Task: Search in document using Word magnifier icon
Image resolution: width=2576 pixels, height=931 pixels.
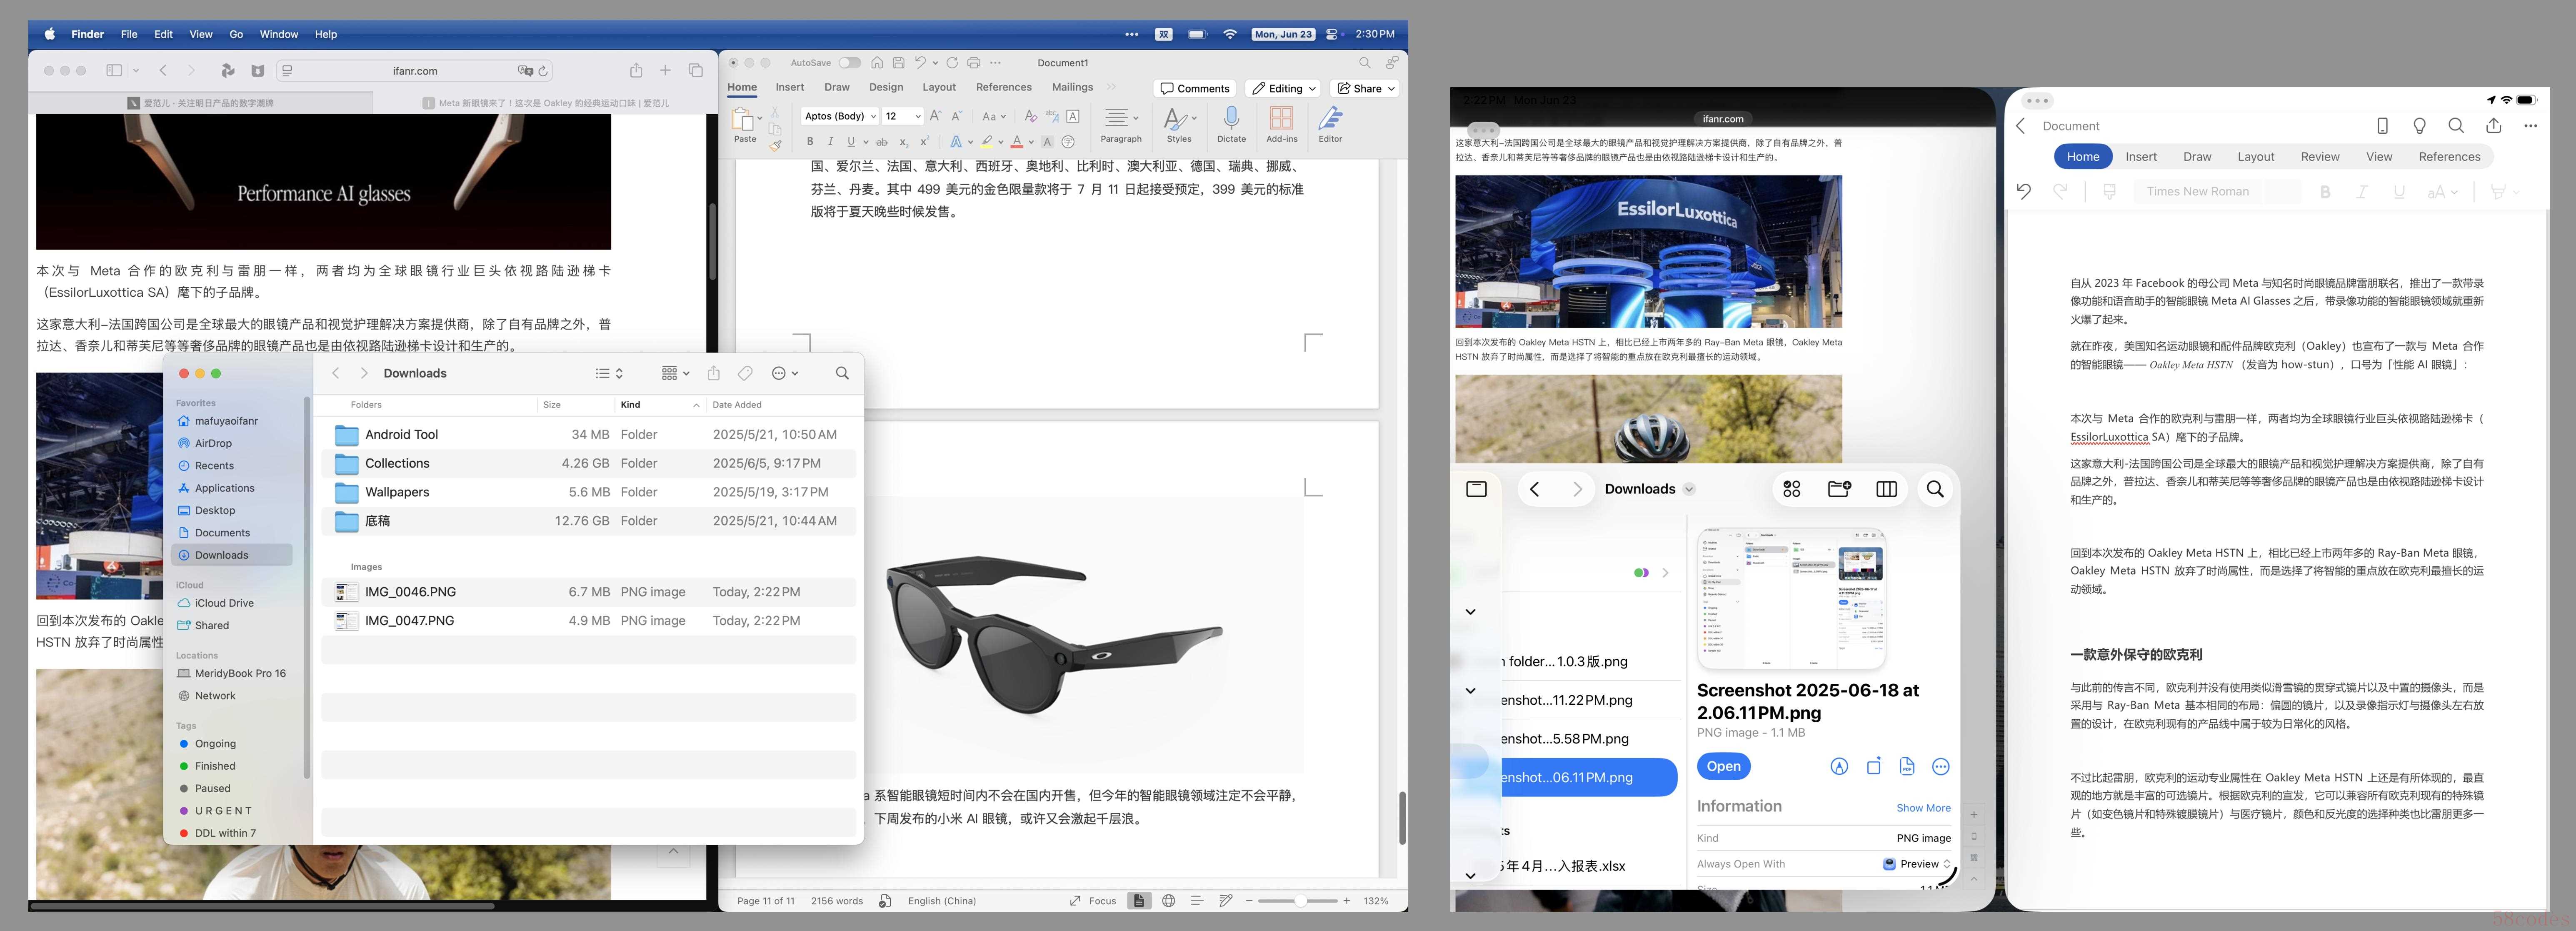Action: [1364, 63]
